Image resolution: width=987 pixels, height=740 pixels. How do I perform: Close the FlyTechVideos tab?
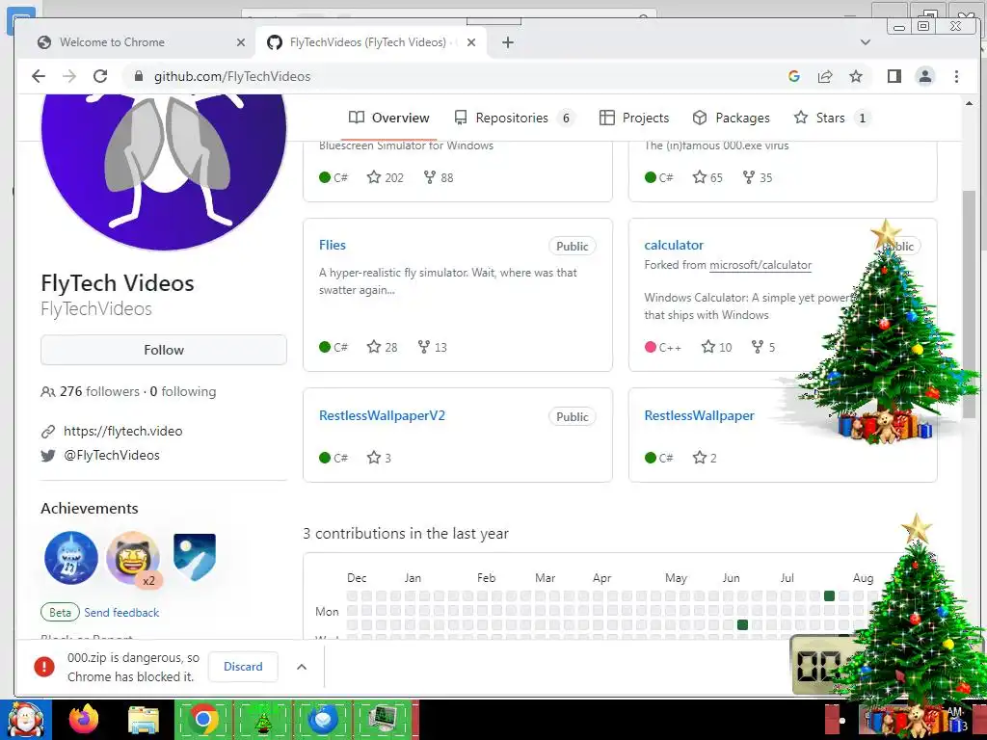pos(471,42)
